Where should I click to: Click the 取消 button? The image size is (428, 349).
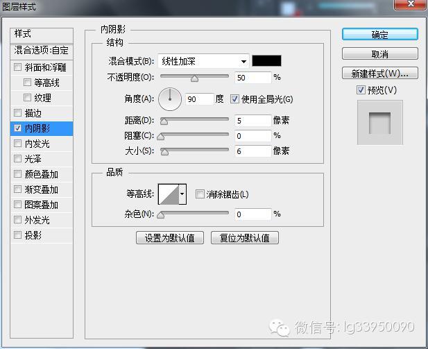pos(379,54)
